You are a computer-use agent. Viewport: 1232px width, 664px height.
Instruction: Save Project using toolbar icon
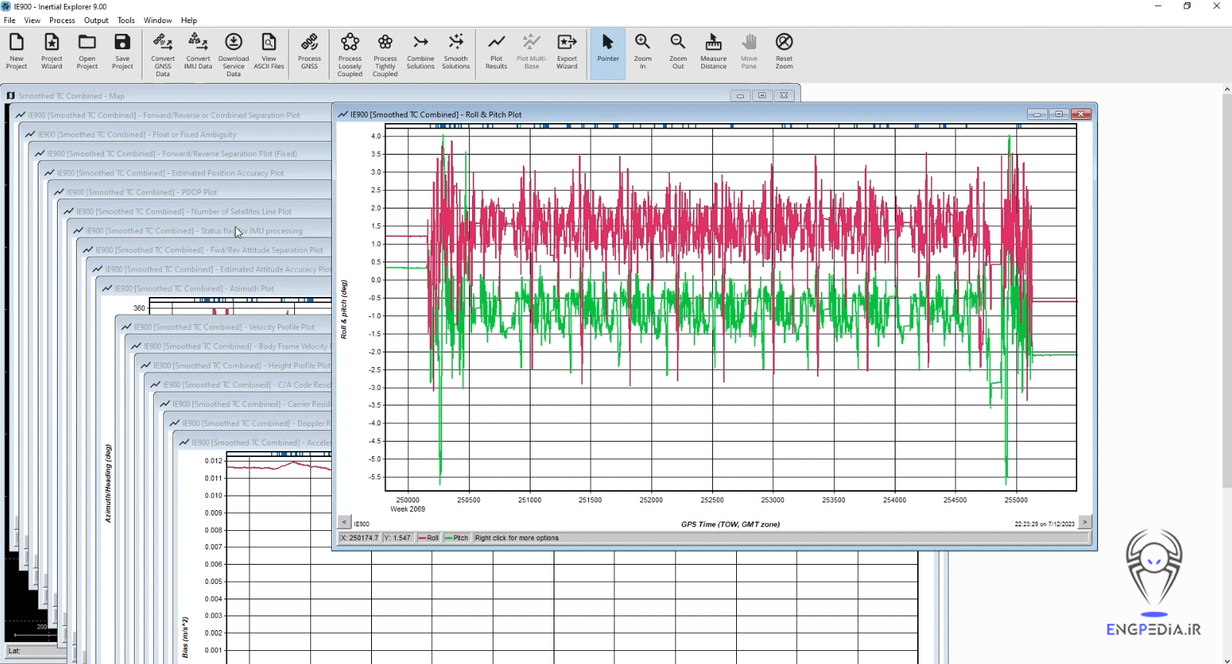(122, 52)
